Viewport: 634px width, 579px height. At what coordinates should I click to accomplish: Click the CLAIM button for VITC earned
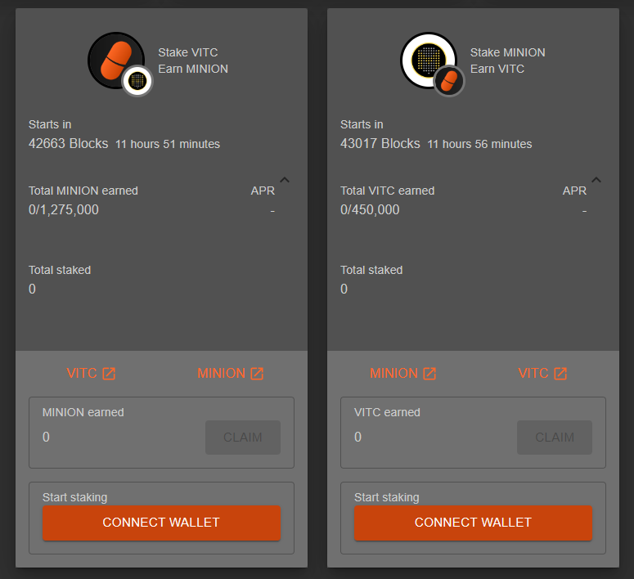(555, 437)
